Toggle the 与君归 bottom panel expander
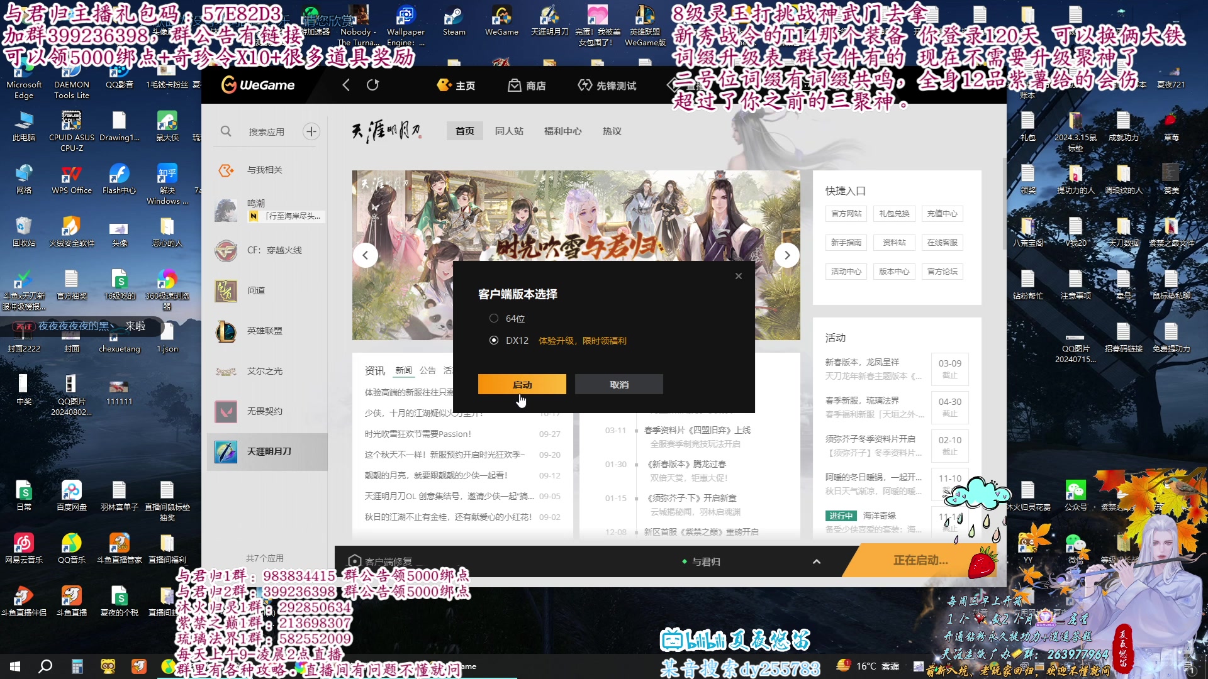Image resolution: width=1208 pixels, height=679 pixels. pyautogui.click(x=817, y=561)
